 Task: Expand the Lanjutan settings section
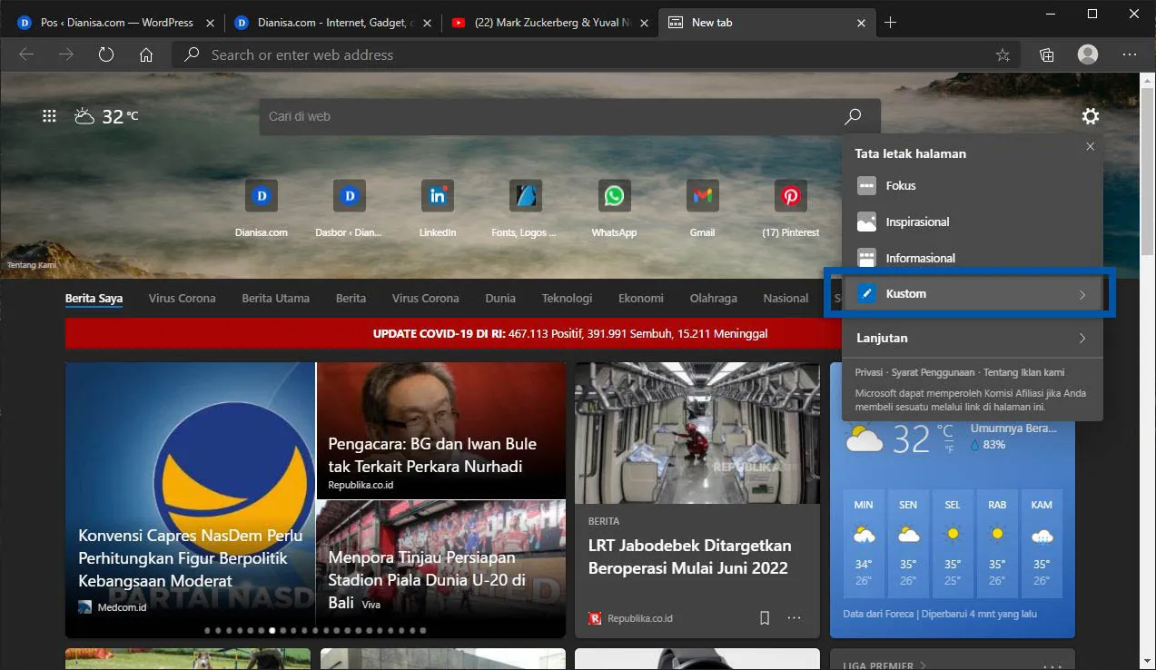(x=970, y=338)
